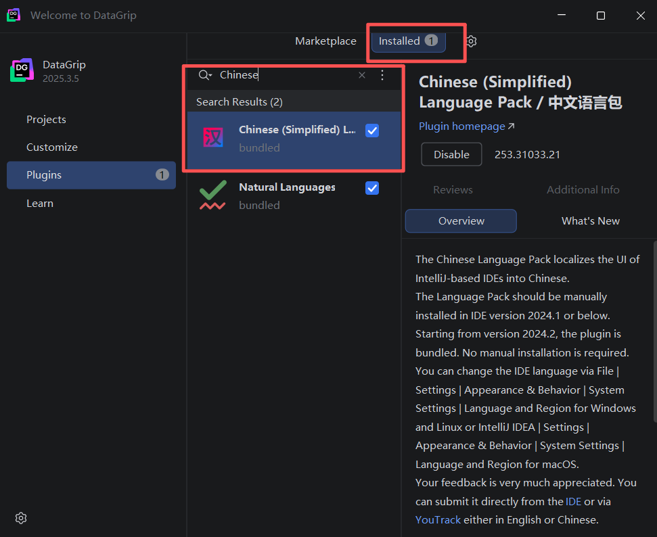Select the Natural Languages plugin icon
Screen dimensions: 657x537
pos(213,195)
